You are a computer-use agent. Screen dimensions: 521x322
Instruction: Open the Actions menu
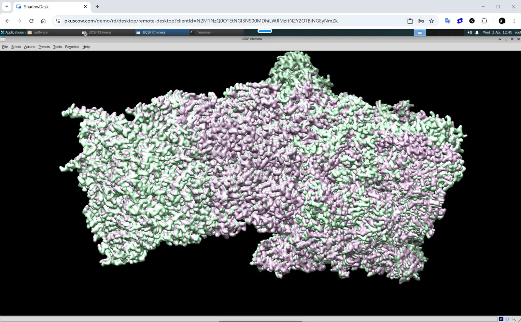[29, 47]
